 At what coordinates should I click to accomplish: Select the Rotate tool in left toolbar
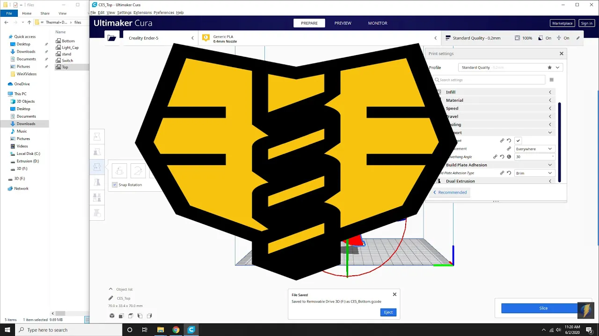[x=97, y=167]
